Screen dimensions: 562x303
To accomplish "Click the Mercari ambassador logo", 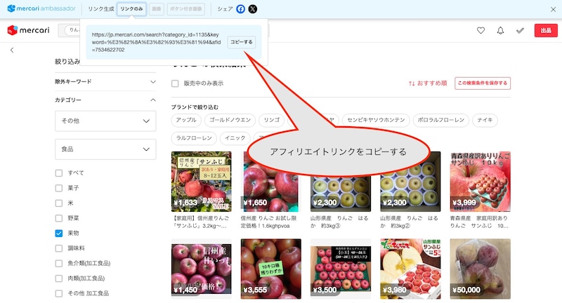I will [41, 8].
